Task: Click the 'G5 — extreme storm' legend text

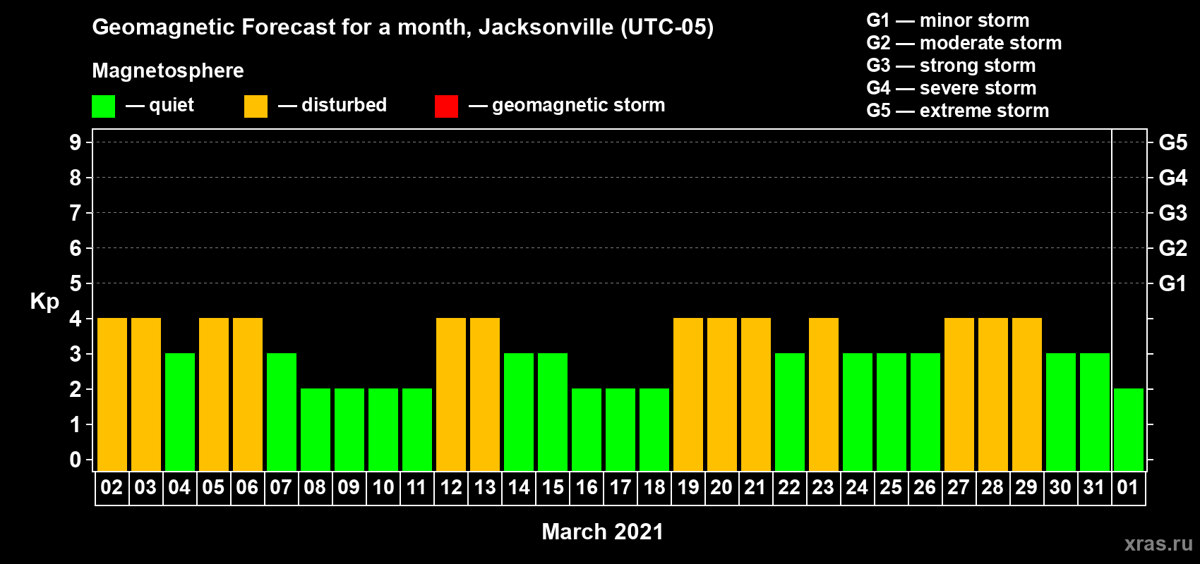Action: pyautogui.click(x=958, y=111)
